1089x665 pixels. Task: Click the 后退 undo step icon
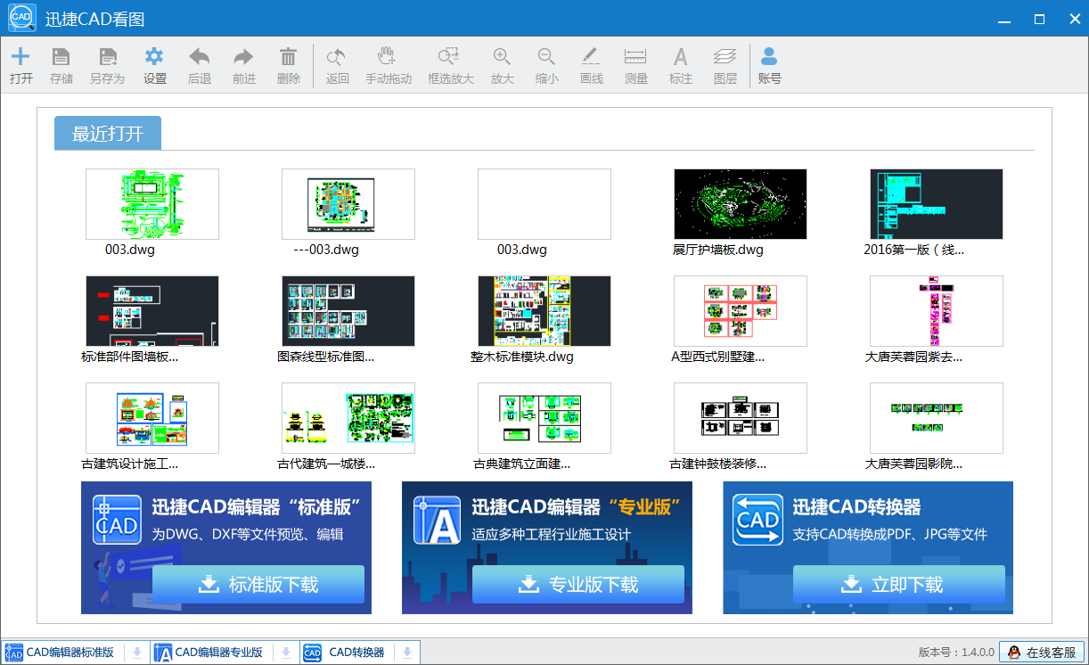point(199,65)
